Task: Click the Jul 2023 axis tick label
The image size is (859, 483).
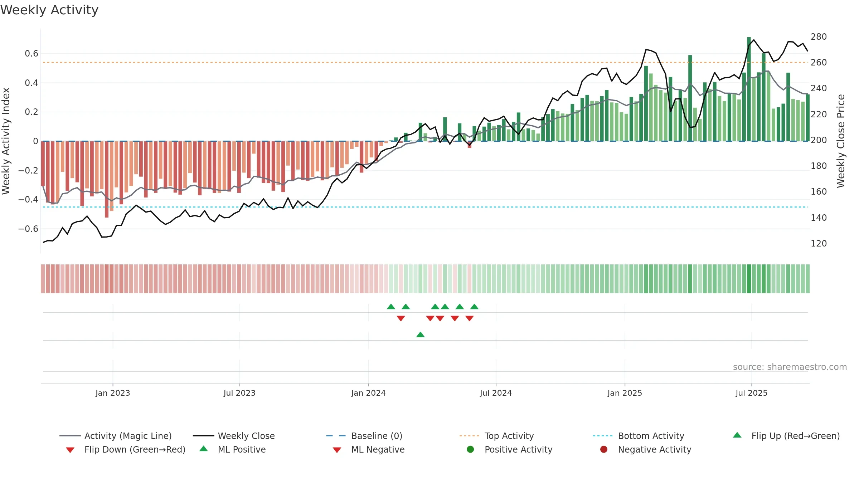Action: click(239, 393)
